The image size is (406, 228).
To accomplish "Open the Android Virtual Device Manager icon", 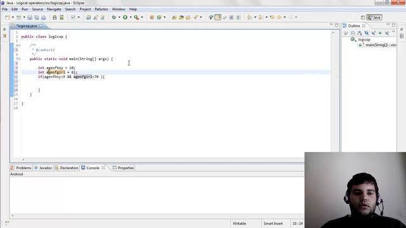I will point(62,17).
